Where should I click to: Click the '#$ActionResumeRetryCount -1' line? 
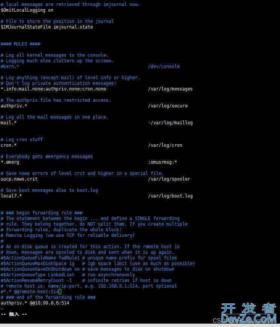36,280
